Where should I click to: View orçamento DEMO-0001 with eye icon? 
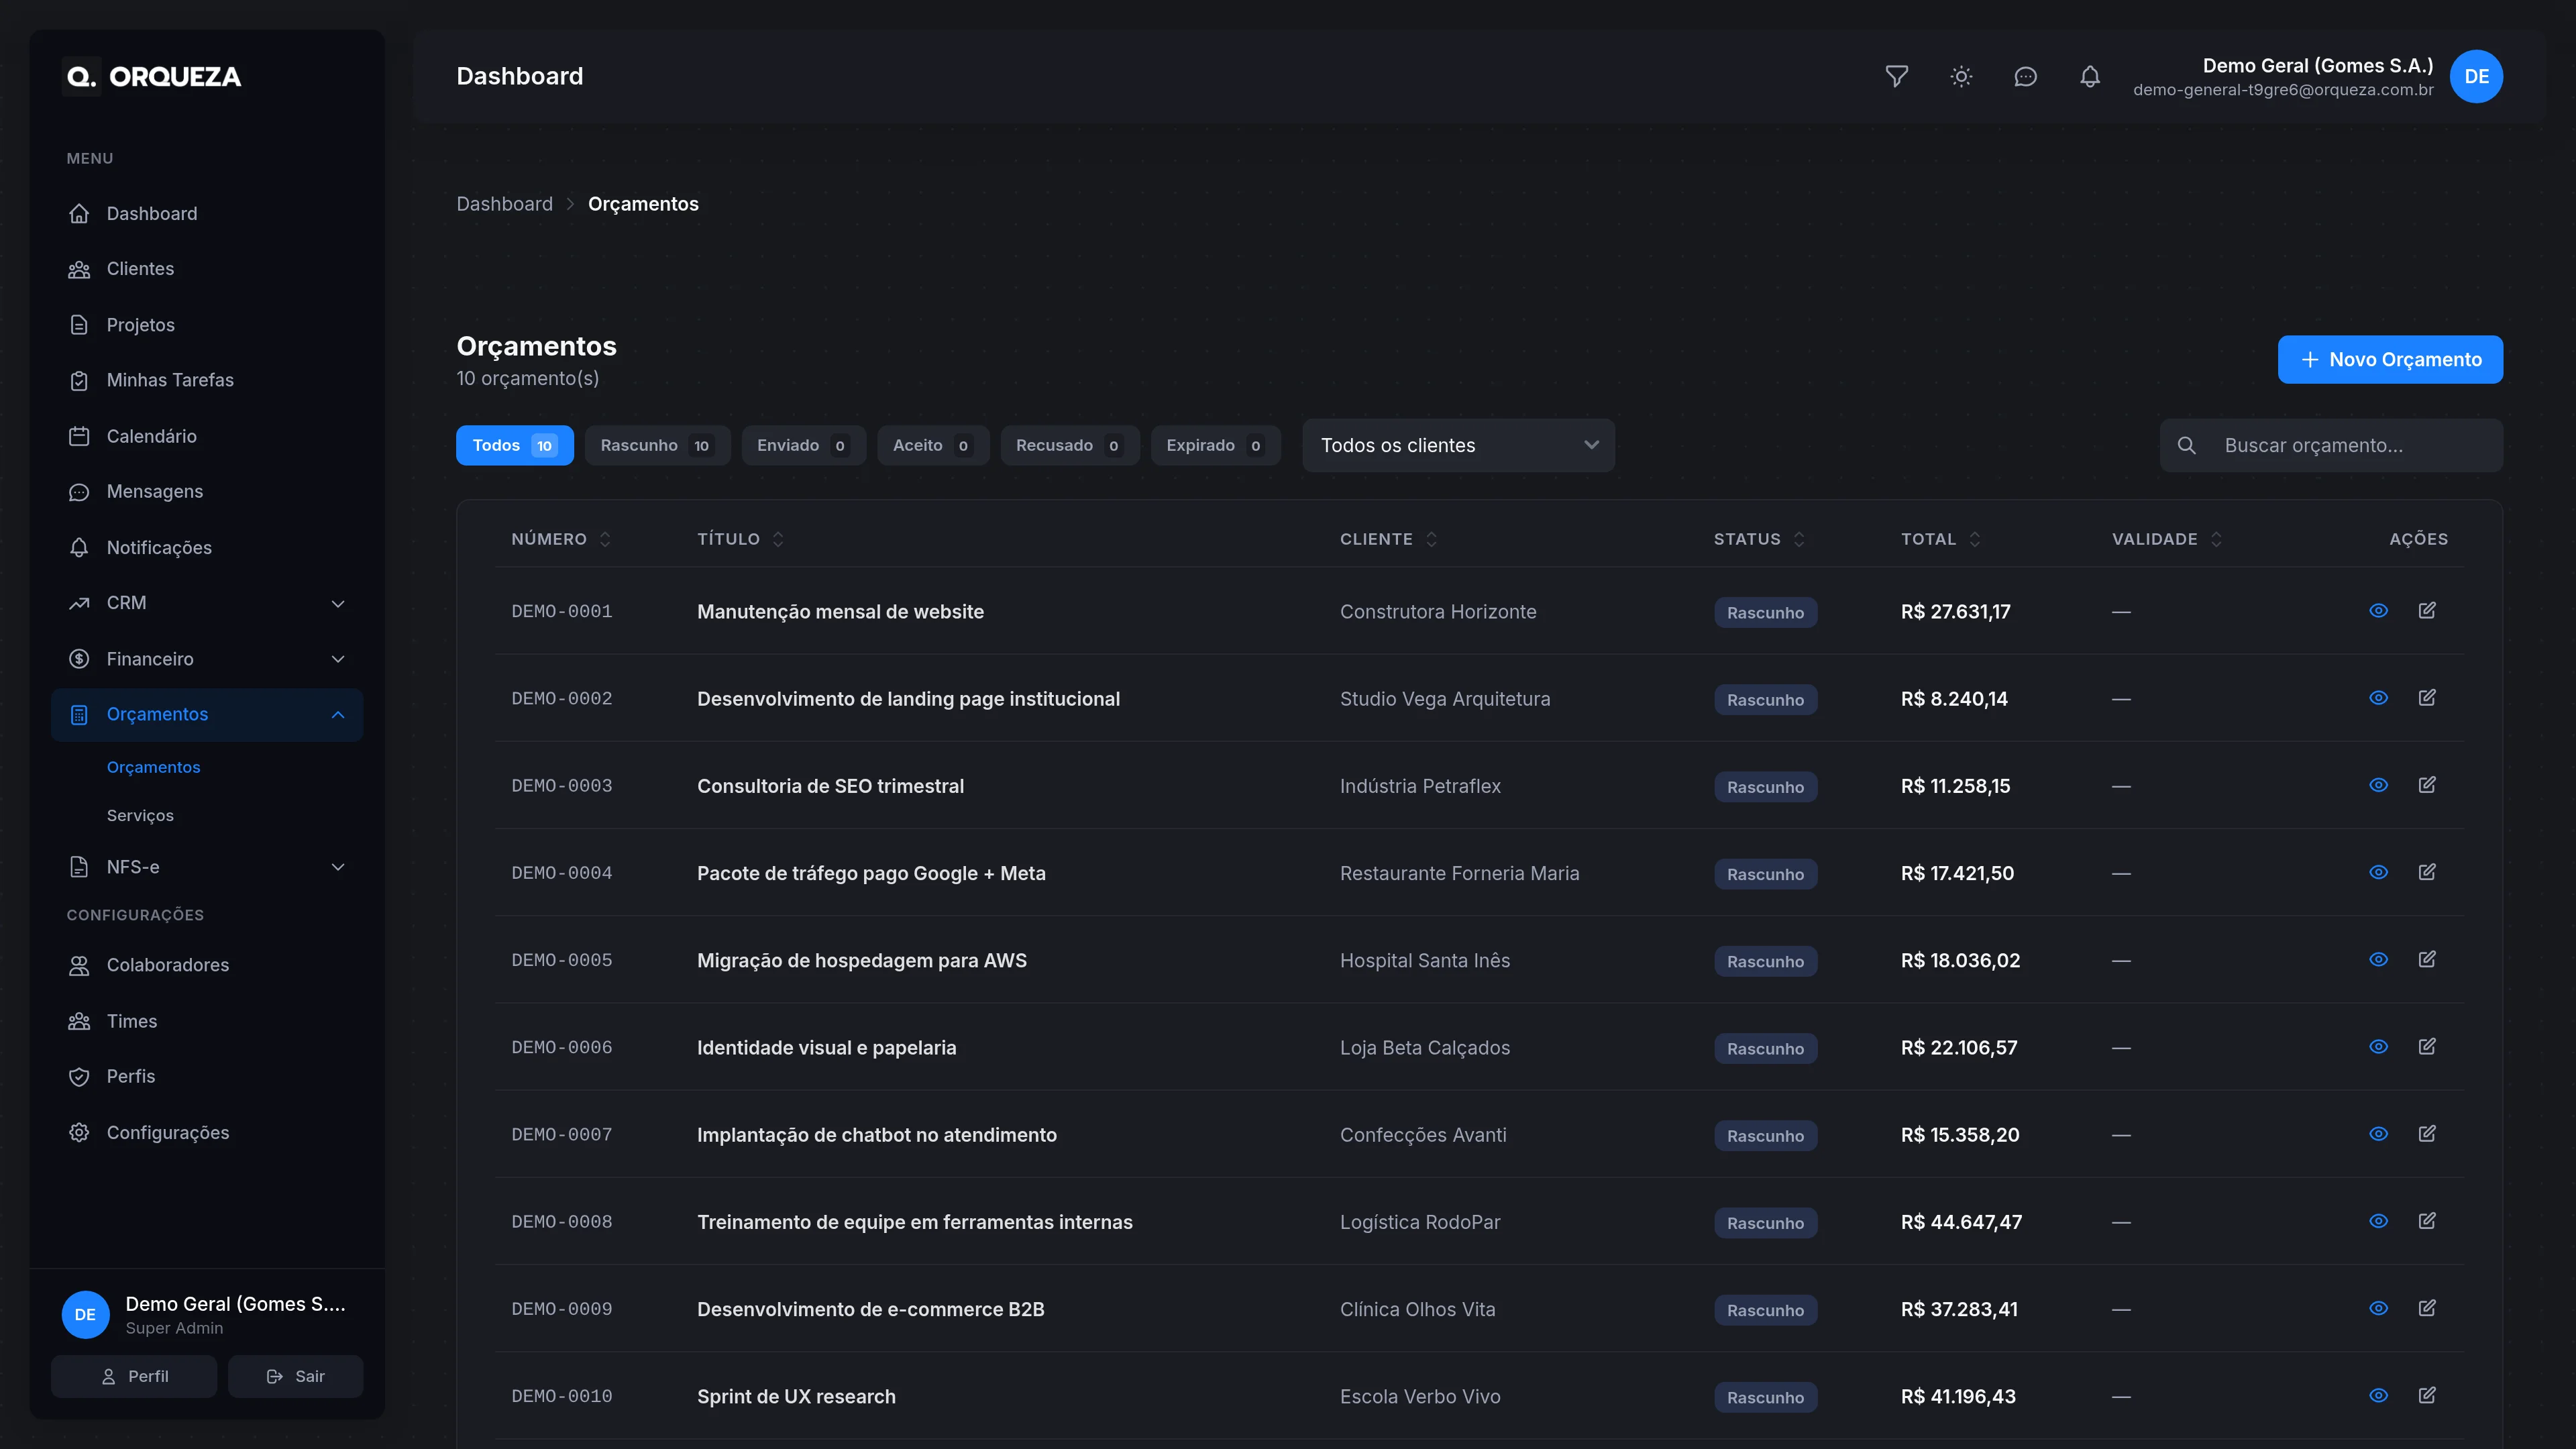coord(2378,610)
